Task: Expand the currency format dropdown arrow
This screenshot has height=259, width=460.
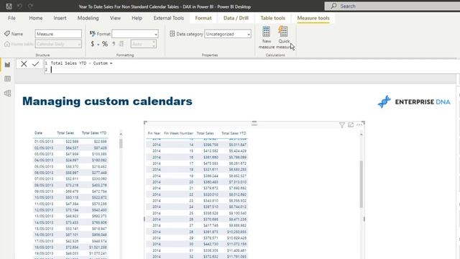Action: (98, 45)
